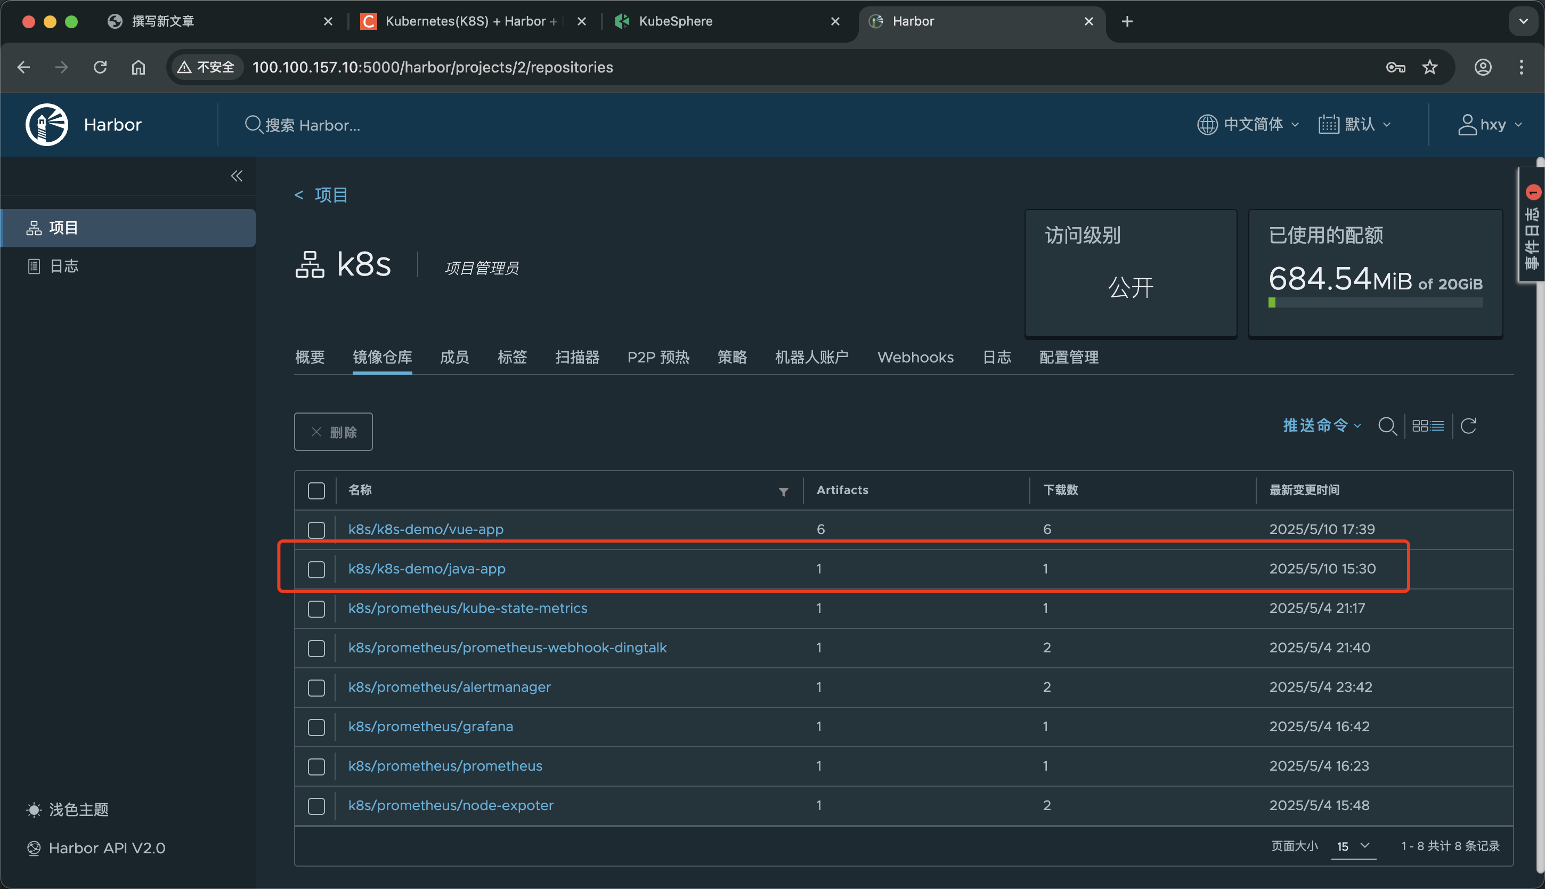Open Chrome three-dot menu
This screenshot has height=889, width=1545.
point(1521,67)
